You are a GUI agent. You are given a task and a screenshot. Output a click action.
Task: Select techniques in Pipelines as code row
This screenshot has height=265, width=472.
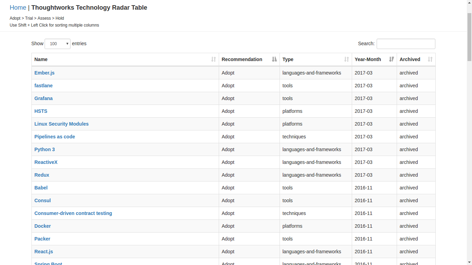tap(294, 137)
